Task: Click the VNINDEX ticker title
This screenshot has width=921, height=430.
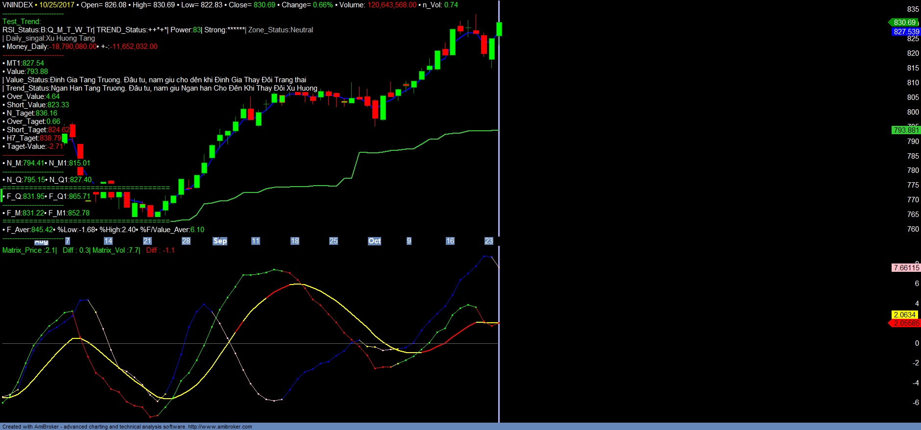Action: click(x=18, y=5)
